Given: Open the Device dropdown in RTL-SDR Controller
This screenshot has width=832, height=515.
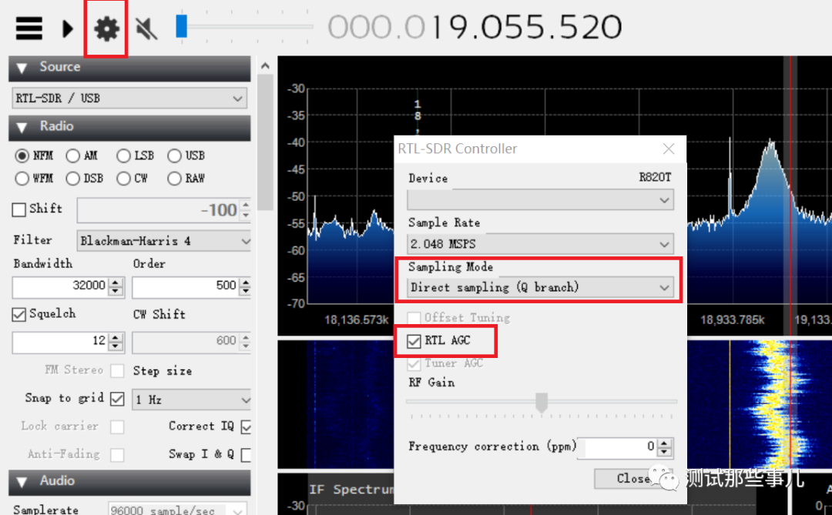Looking at the screenshot, I should [541, 200].
